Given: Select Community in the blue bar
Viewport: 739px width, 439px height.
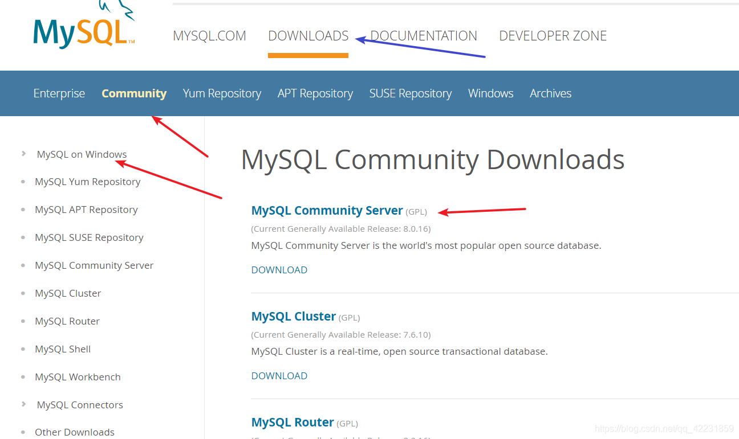Looking at the screenshot, I should tap(134, 93).
